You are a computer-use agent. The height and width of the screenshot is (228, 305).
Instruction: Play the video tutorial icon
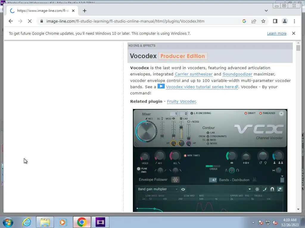[161, 86]
